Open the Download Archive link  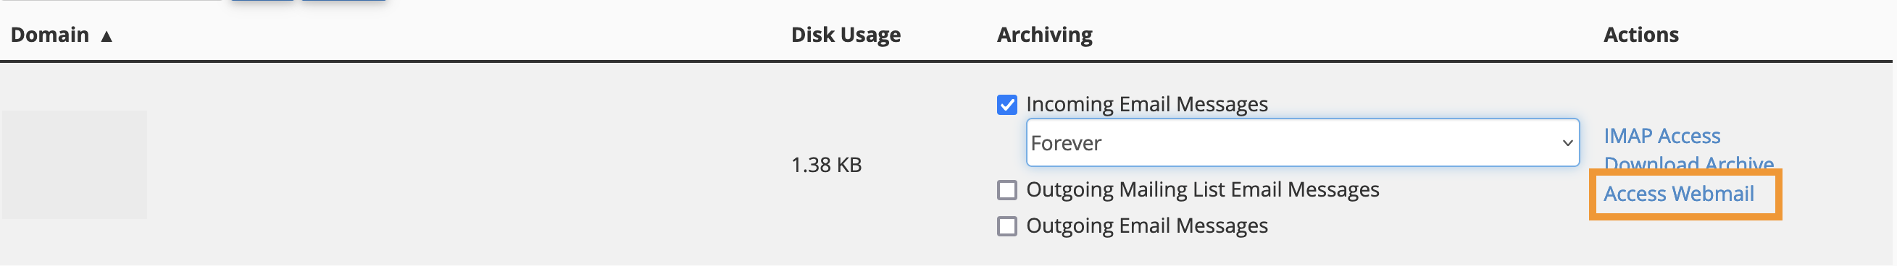tap(1688, 164)
